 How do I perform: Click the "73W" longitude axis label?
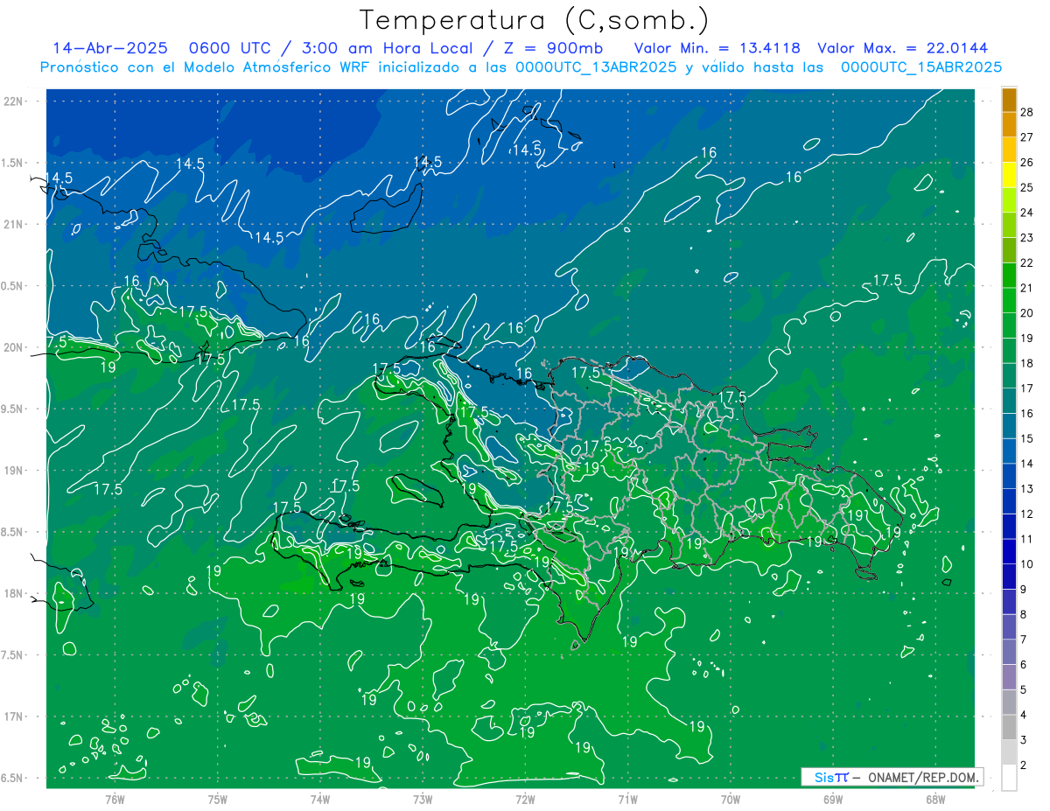tap(423, 799)
